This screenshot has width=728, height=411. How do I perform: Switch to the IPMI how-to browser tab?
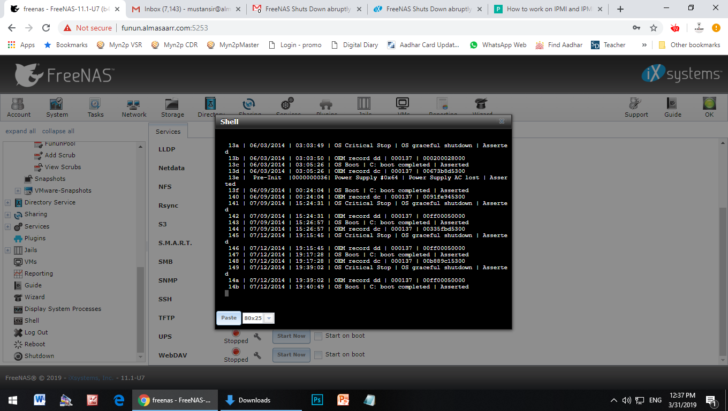click(549, 9)
